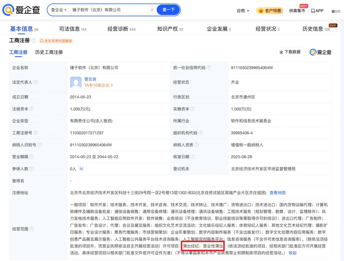Select the 开业 operating status value
The width and height of the screenshot is (344, 261).
tap(235, 82)
